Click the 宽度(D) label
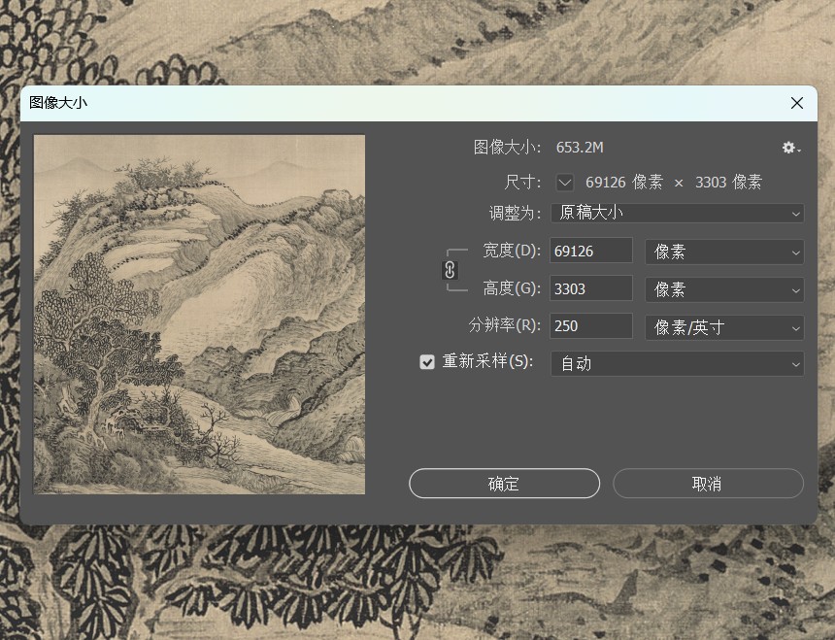Viewport: 835px width, 640px height. 512,251
